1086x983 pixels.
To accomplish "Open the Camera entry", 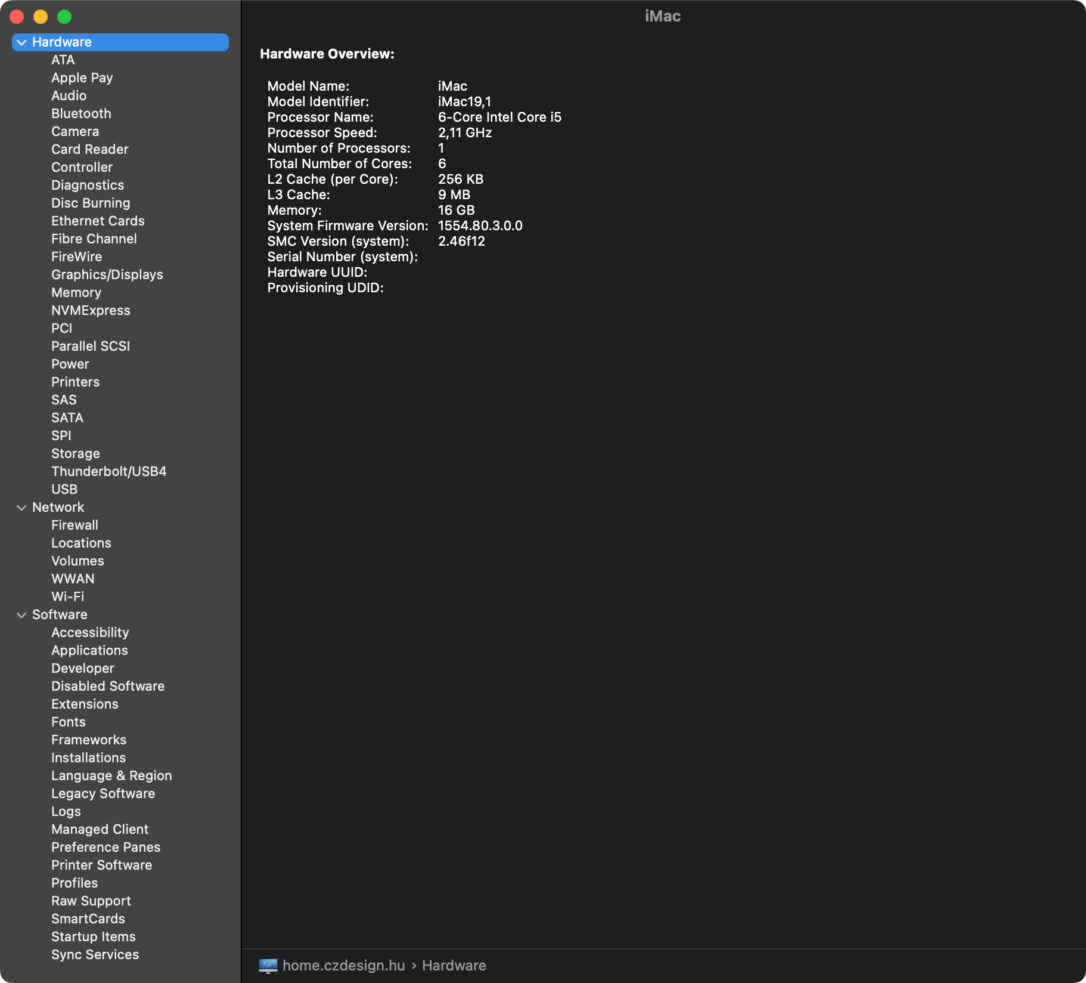I will 75,132.
